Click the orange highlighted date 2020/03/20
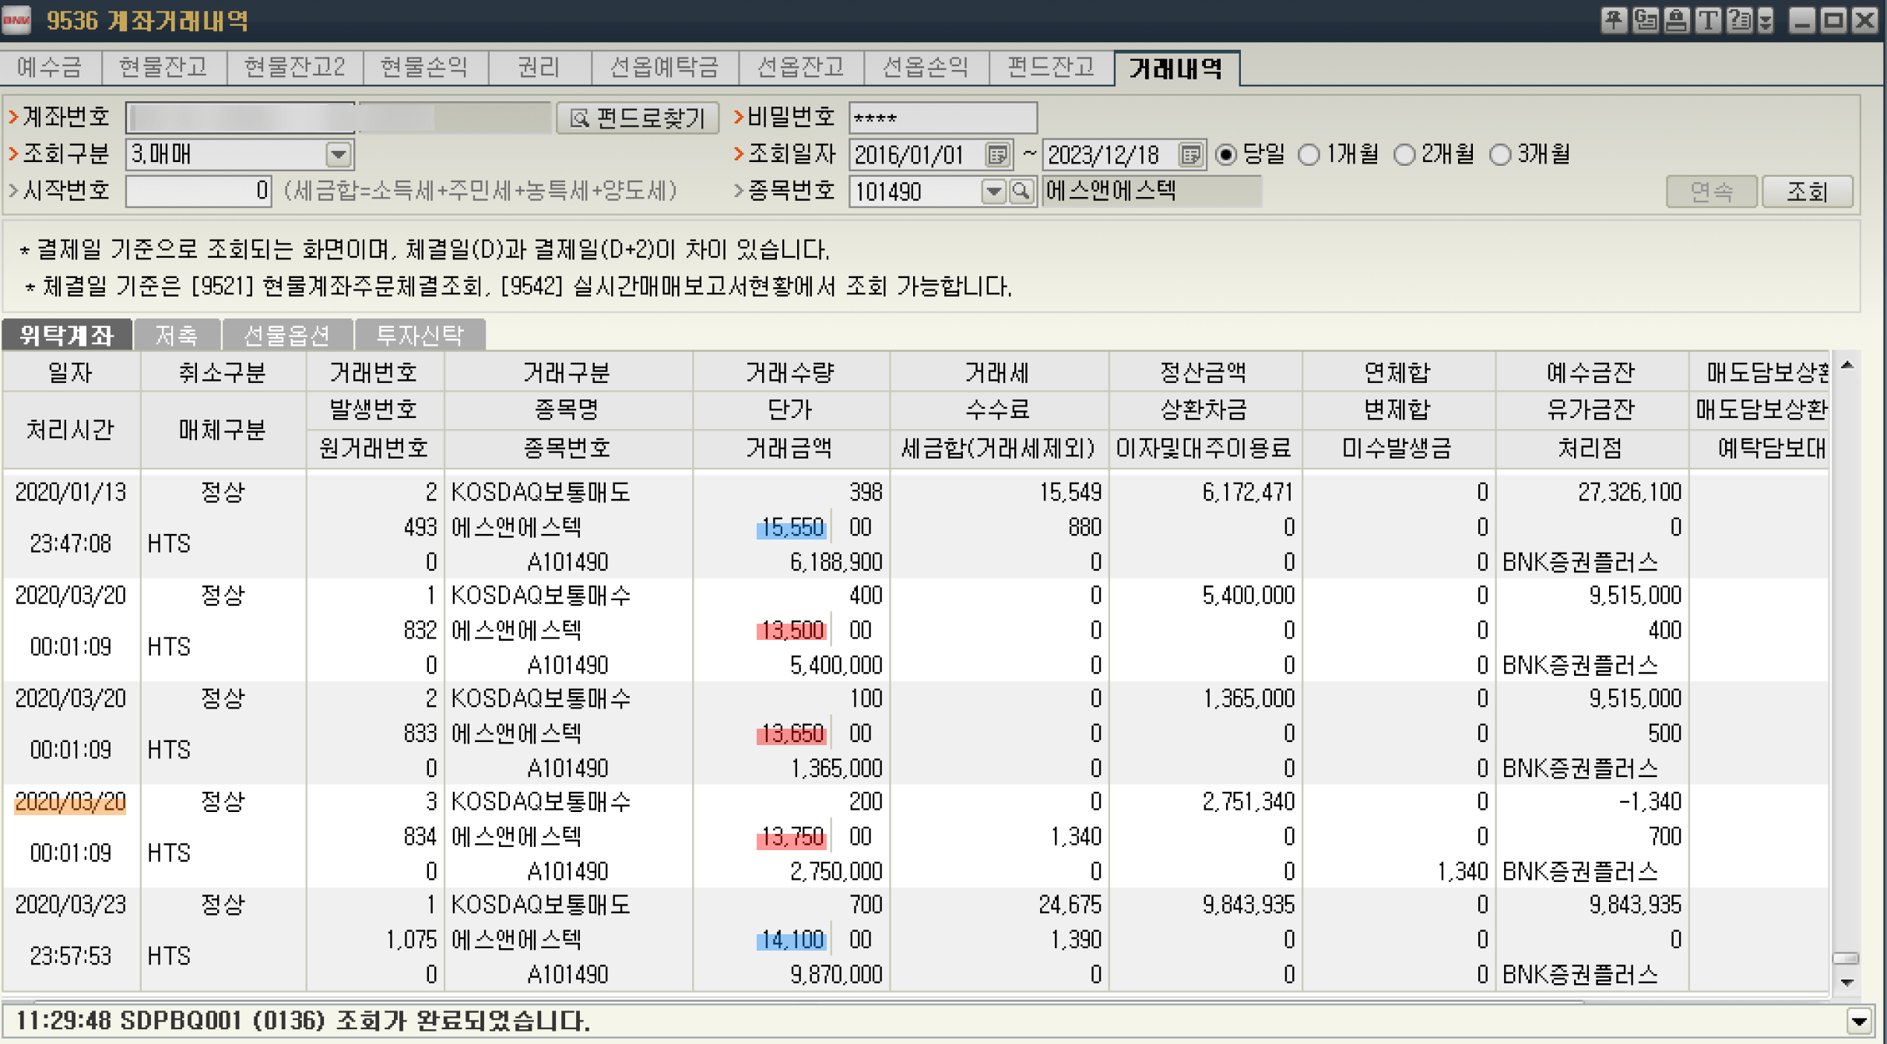Viewport: 1887px width, 1044px height. pos(70,802)
